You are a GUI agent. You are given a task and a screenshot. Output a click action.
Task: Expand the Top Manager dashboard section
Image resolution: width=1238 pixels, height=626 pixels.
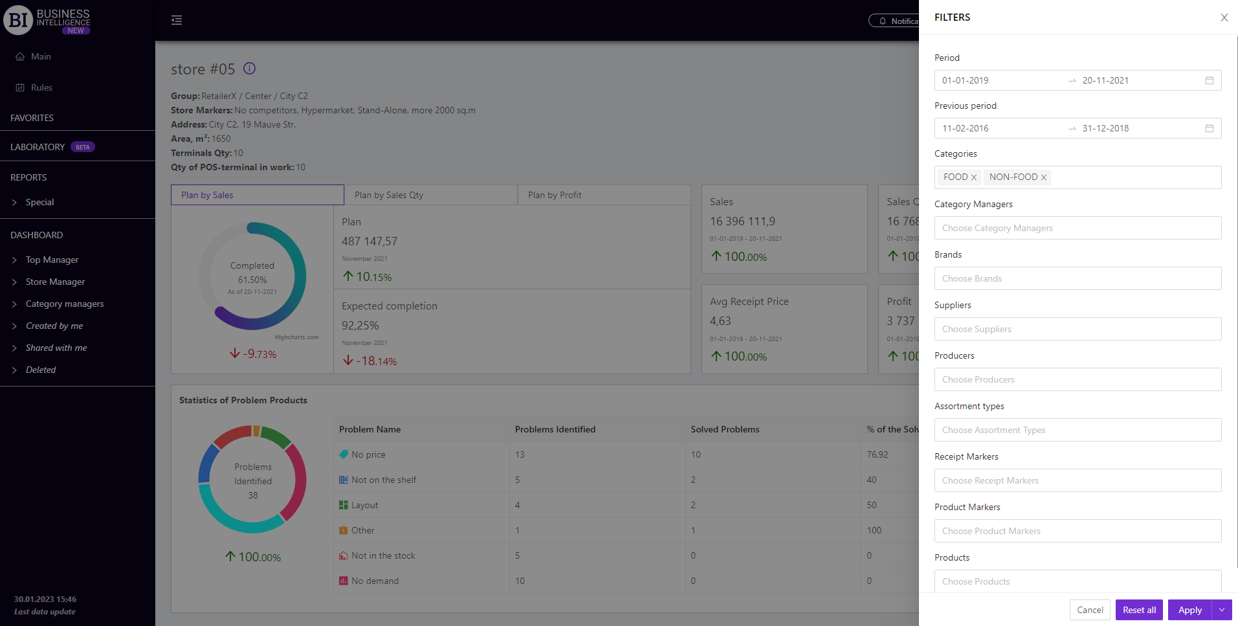(x=14, y=260)
